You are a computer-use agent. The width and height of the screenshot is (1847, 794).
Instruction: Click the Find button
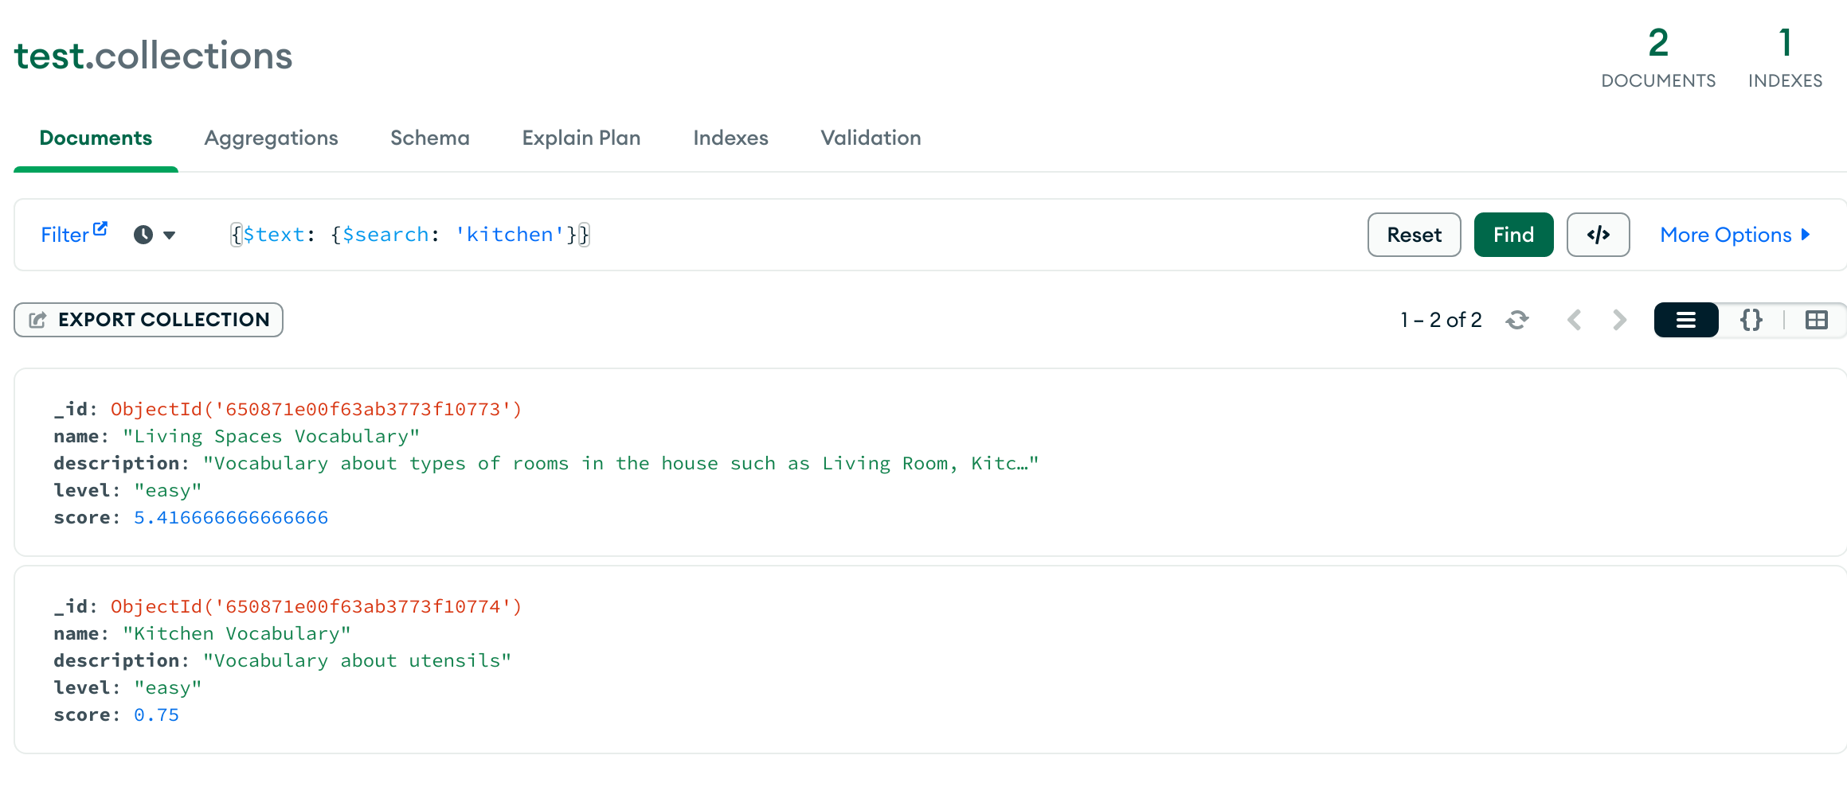1513,235
